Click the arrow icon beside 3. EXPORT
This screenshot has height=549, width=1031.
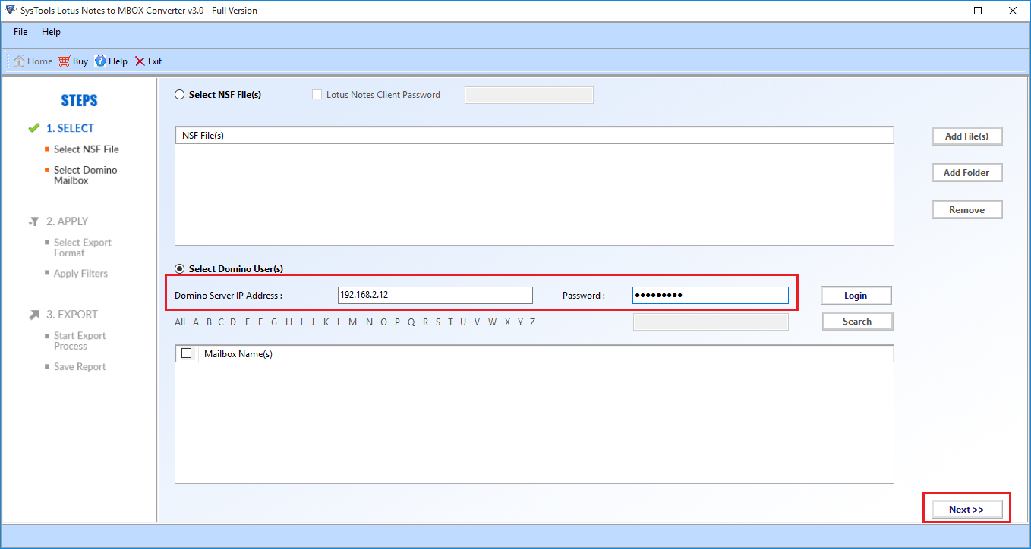[x=33, y=315]
